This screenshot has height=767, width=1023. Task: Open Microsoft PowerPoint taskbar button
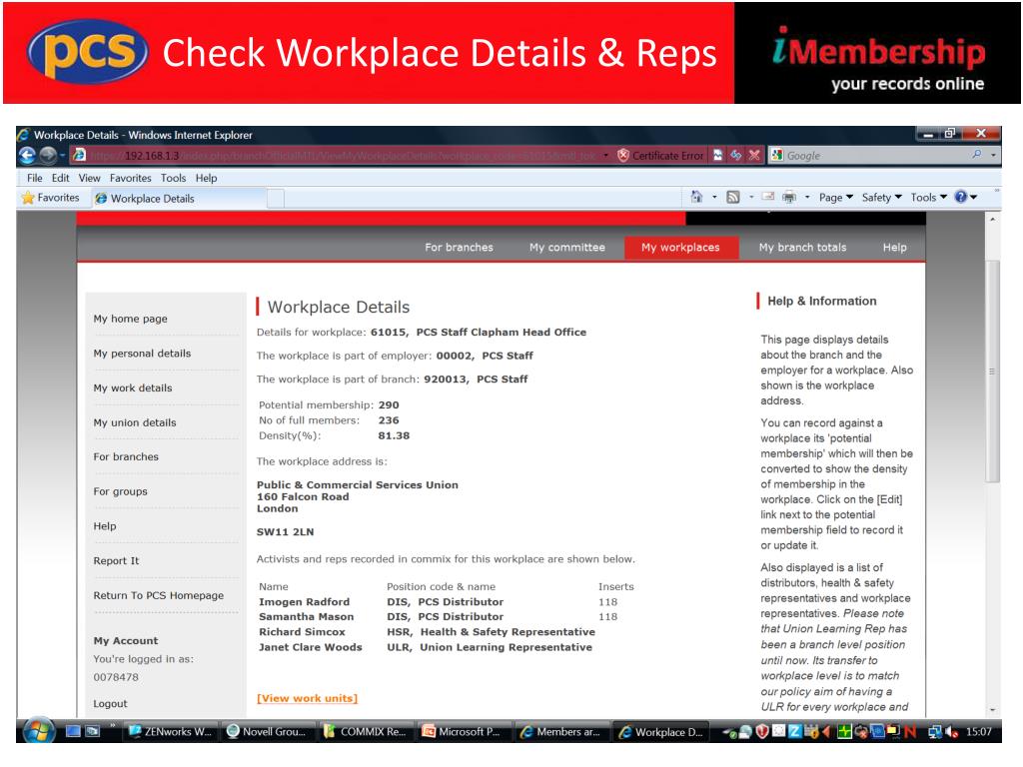click(x=463, y=732)
